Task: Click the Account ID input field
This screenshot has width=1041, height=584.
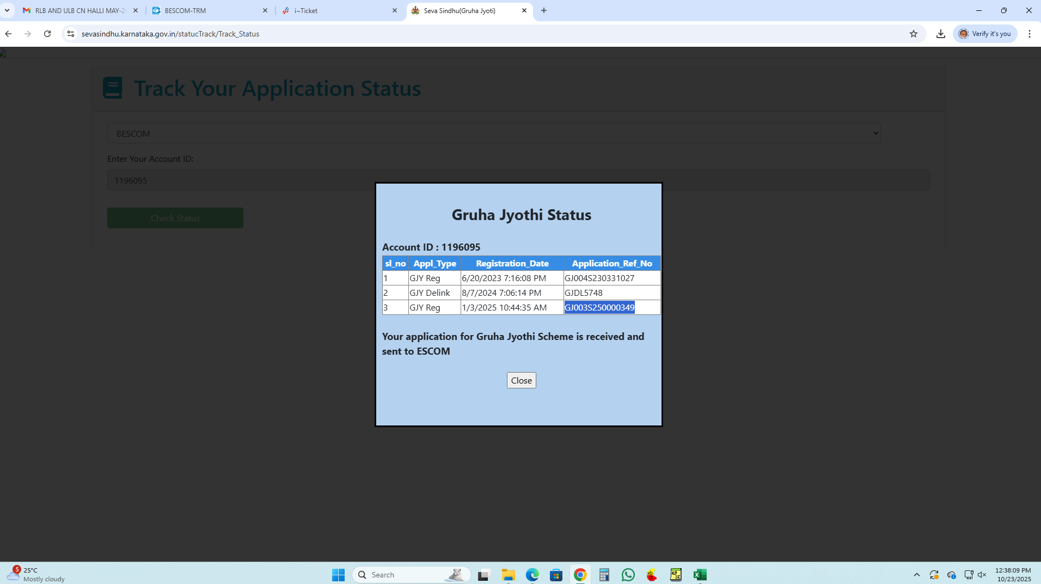Action: (x=240, y=180)
